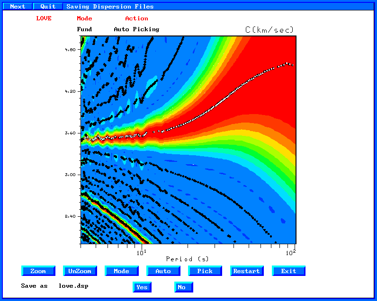Viewport: 377px width, 301px height.
Task: Click the UnZoom button
Action: (x=80, y=271)
